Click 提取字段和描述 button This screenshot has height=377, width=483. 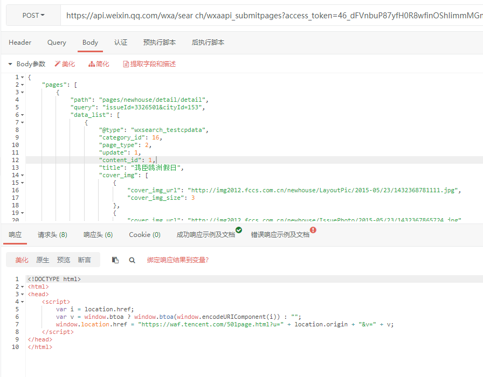click(149, 64)
